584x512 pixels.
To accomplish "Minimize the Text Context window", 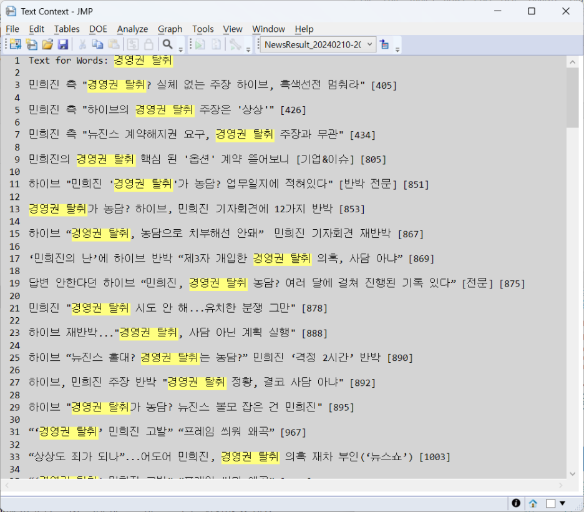I will (498, 11).
